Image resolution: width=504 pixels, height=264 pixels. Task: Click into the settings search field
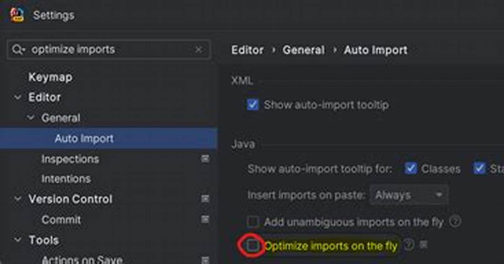point(108,50)
